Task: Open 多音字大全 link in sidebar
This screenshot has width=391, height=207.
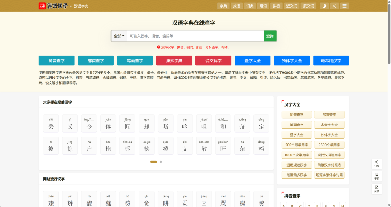Action: [329, 125]
